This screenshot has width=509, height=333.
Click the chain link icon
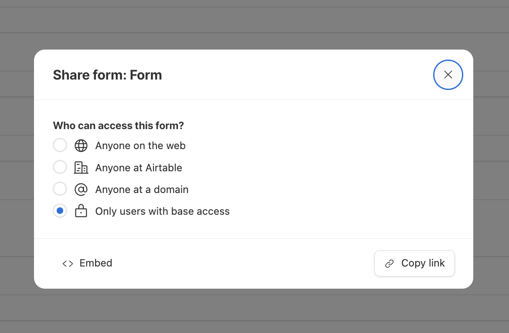click(389, 263)
